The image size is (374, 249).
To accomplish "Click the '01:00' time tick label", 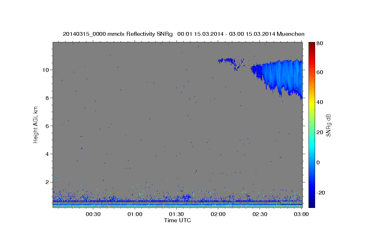I will coord(135,214).
